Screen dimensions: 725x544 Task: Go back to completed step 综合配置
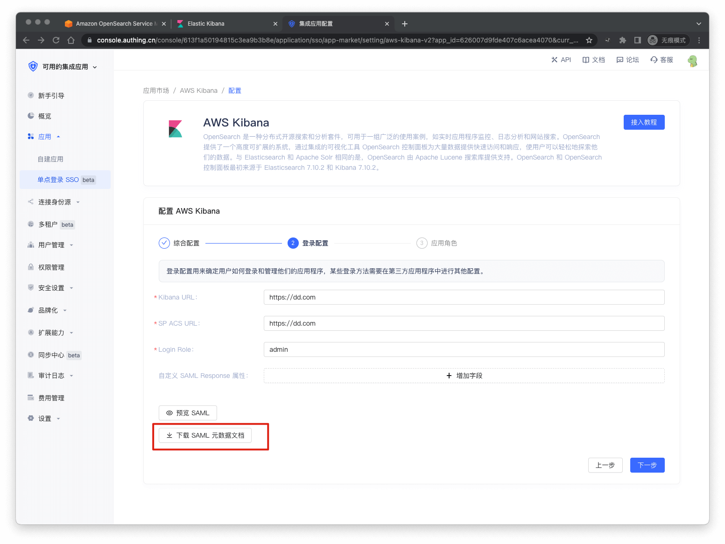coord(179,243)
